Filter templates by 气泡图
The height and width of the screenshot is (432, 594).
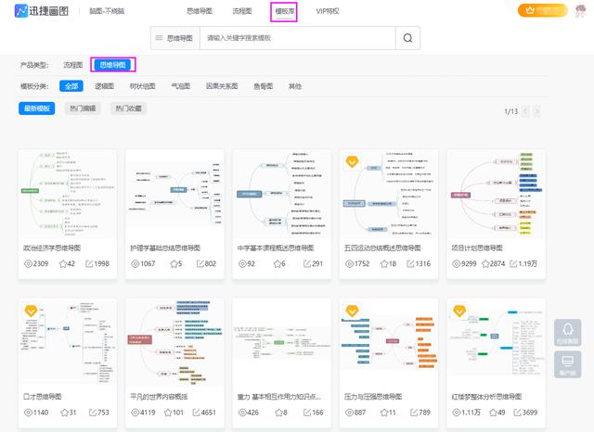[181, 86]
